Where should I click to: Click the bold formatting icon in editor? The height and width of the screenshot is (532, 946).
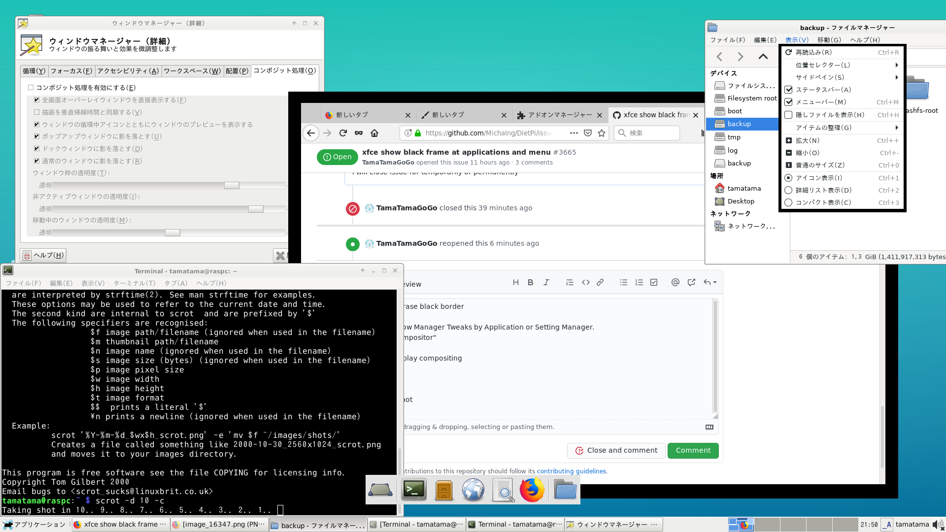(x=531, y=283)
